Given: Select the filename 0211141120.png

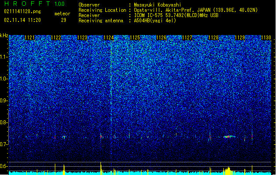Looking at the screenshot, I should (22, 12).
